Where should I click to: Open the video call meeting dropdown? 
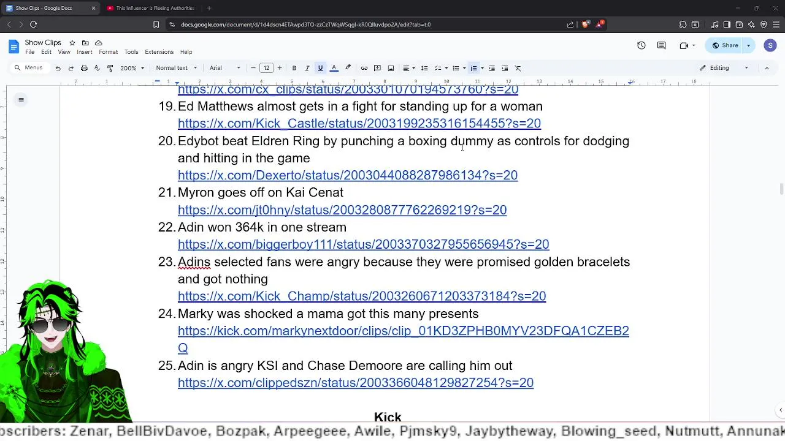[x=687, y=45]
